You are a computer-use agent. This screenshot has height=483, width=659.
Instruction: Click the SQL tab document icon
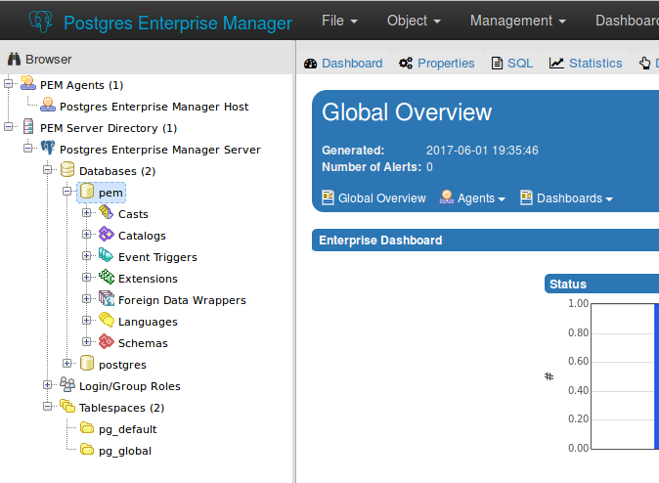[x=498, y=63]
